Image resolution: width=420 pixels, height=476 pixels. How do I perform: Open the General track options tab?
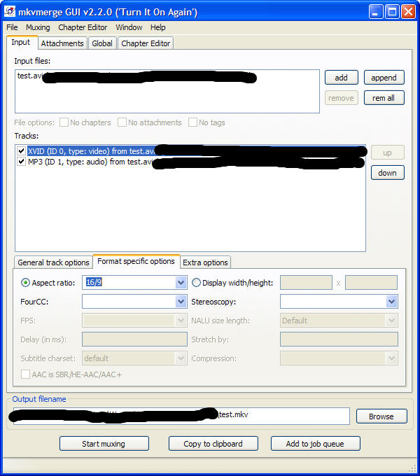click(x=53, y=262)
